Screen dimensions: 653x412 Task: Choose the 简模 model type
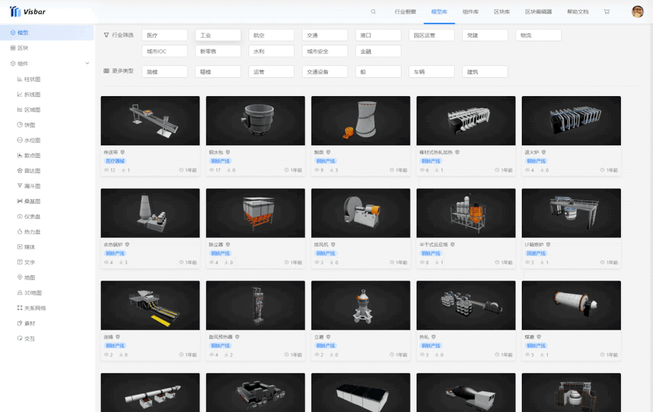click(x=164, y=71)
